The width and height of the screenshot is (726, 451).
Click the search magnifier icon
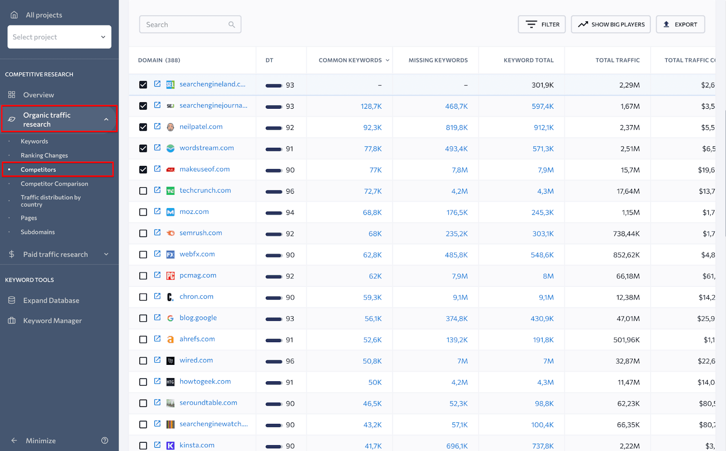tap(232, 24)
